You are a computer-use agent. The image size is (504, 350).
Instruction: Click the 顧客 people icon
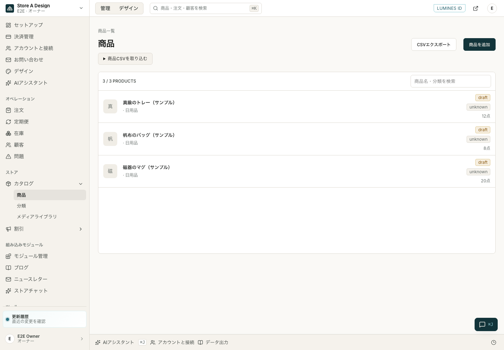click(x=8, y=145)
